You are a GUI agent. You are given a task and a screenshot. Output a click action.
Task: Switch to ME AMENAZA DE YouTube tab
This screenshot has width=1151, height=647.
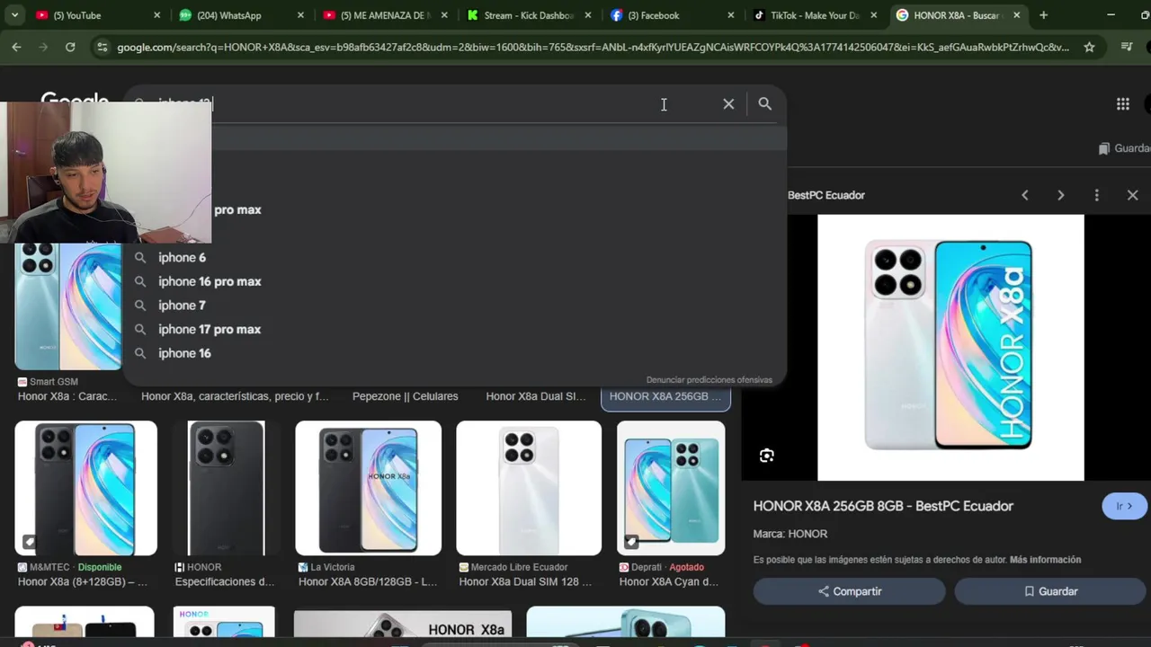tap(385, 15)
